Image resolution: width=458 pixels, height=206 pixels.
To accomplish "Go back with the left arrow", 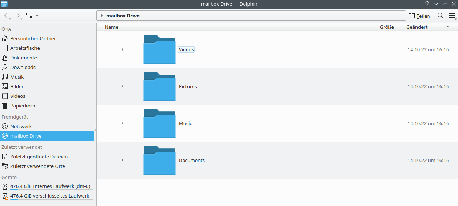I will 7,16.
